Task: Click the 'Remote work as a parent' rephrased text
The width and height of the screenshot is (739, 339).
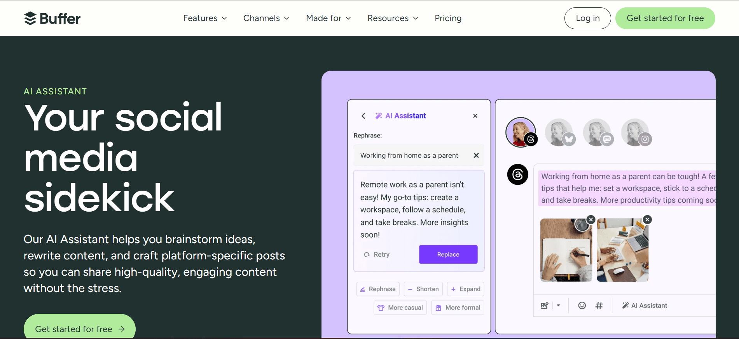Action: pyautogui.click(x=414, y=210)
